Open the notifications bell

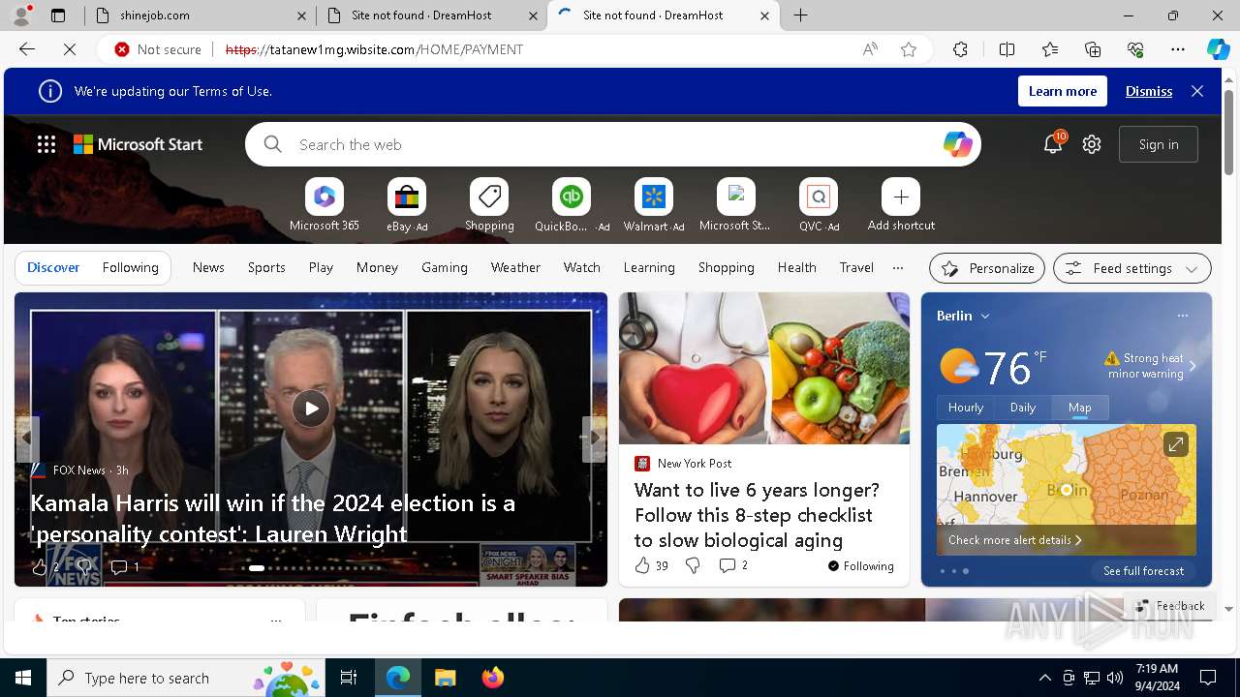click(1053, 144)
